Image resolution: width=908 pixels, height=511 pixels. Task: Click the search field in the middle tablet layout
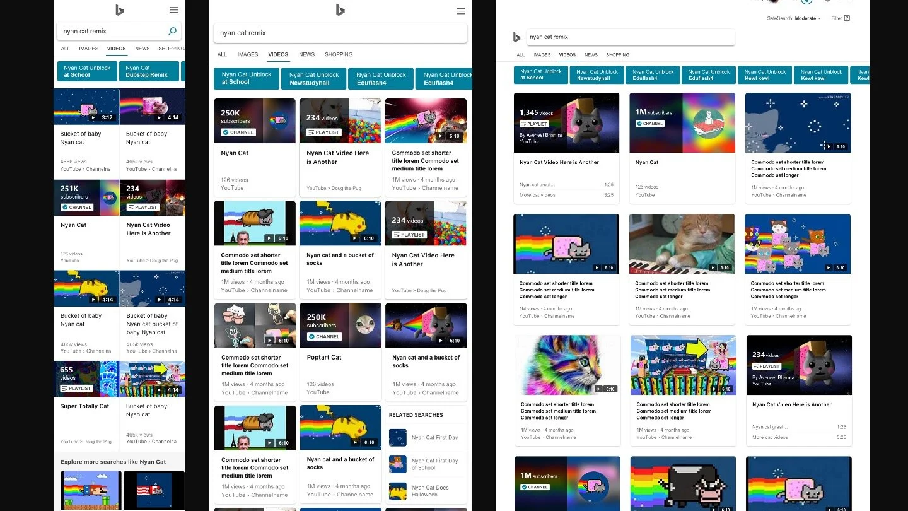[x=340, y=33]
